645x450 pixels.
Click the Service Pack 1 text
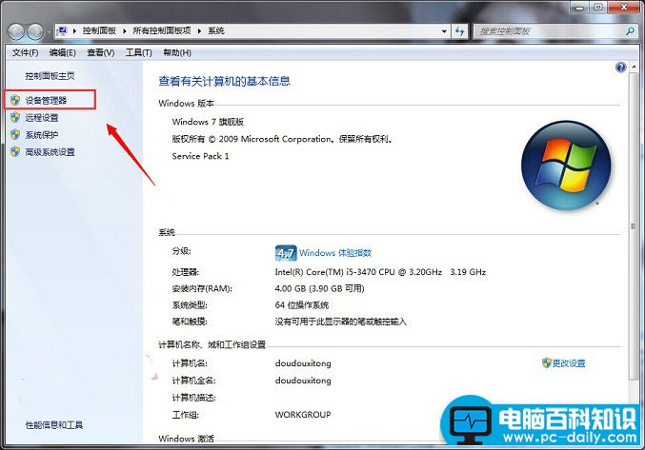tap(200, 156)
